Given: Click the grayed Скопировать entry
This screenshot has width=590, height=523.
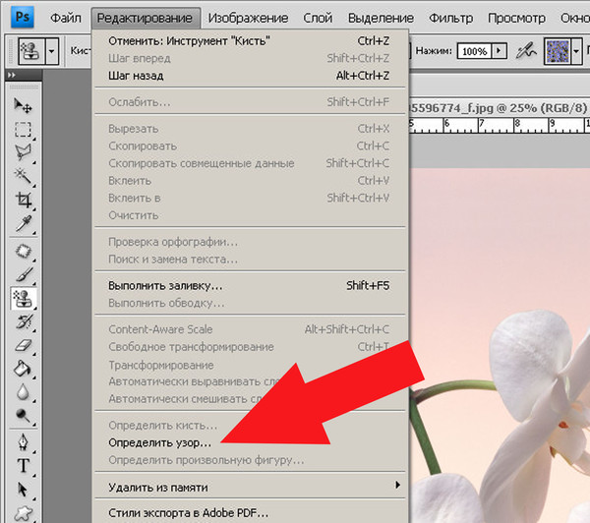Looking at the screenshot, I should coord(250,146).
